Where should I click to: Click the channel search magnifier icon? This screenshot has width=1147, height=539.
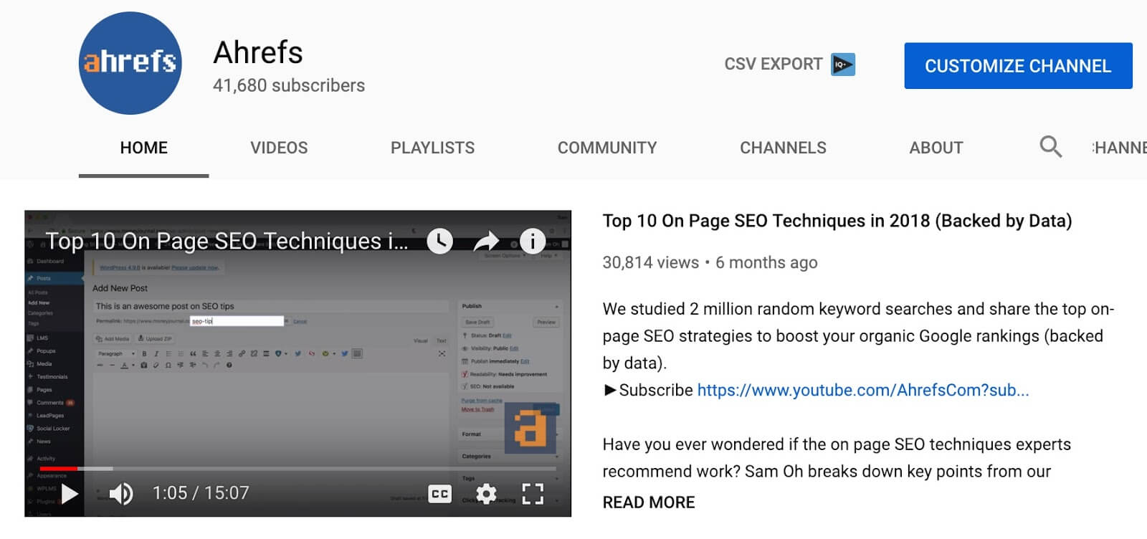pos(1050,147)
